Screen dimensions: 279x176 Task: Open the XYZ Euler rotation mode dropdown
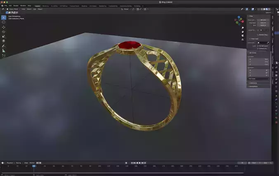[258, 79]
